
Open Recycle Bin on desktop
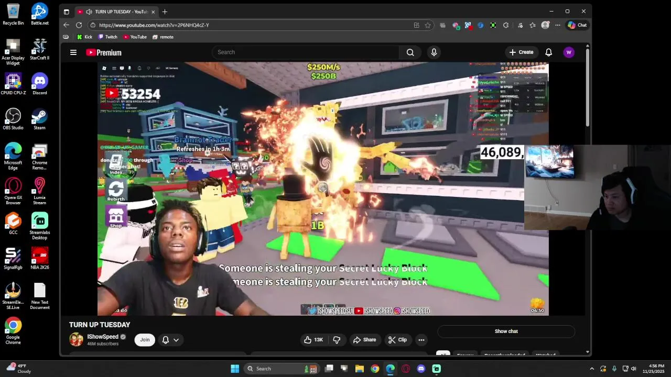(x=13, y=14)
